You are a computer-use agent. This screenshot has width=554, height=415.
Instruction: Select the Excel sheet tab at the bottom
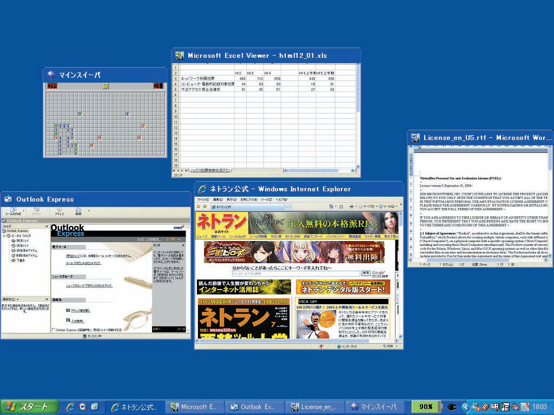(210, 170)
